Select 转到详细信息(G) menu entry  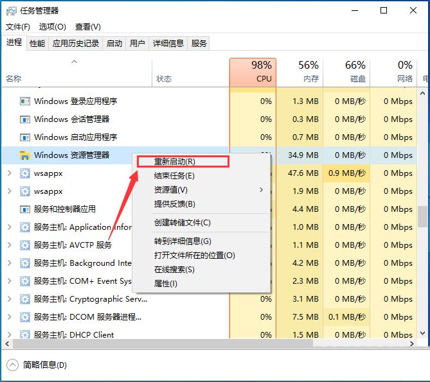point(202,241)
